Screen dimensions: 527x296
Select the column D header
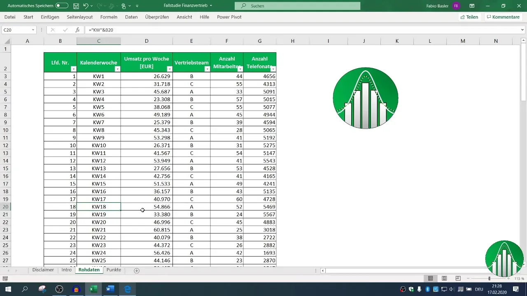coord(147,41)
